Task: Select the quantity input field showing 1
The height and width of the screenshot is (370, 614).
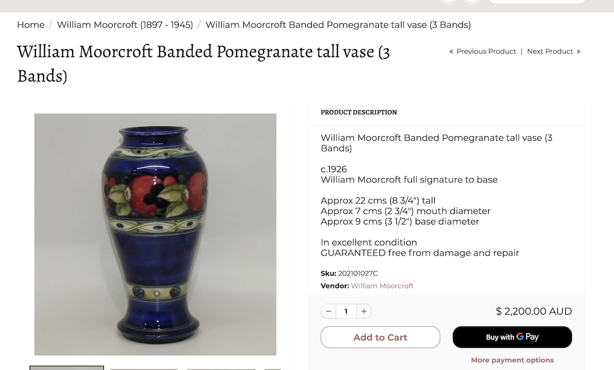Action: pos(346,311)
